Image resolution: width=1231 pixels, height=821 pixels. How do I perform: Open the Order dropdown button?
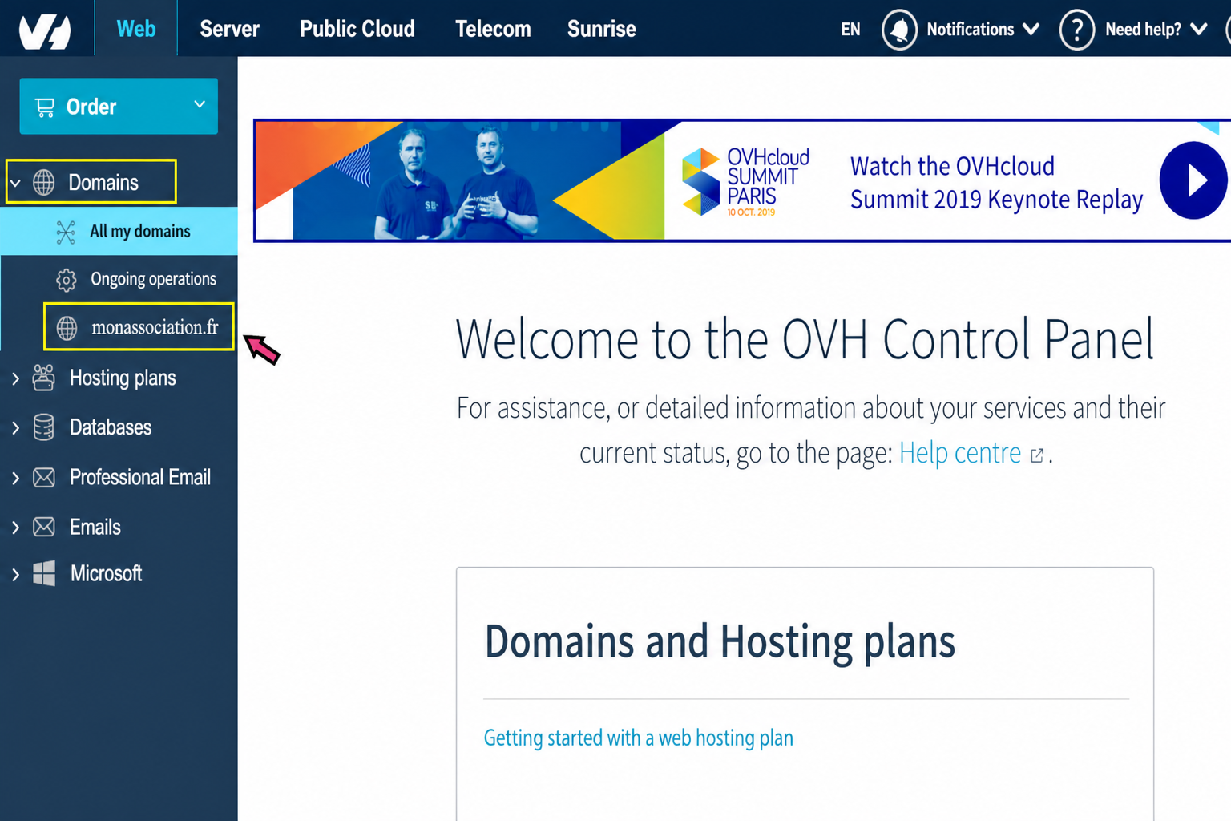point(119,106)
